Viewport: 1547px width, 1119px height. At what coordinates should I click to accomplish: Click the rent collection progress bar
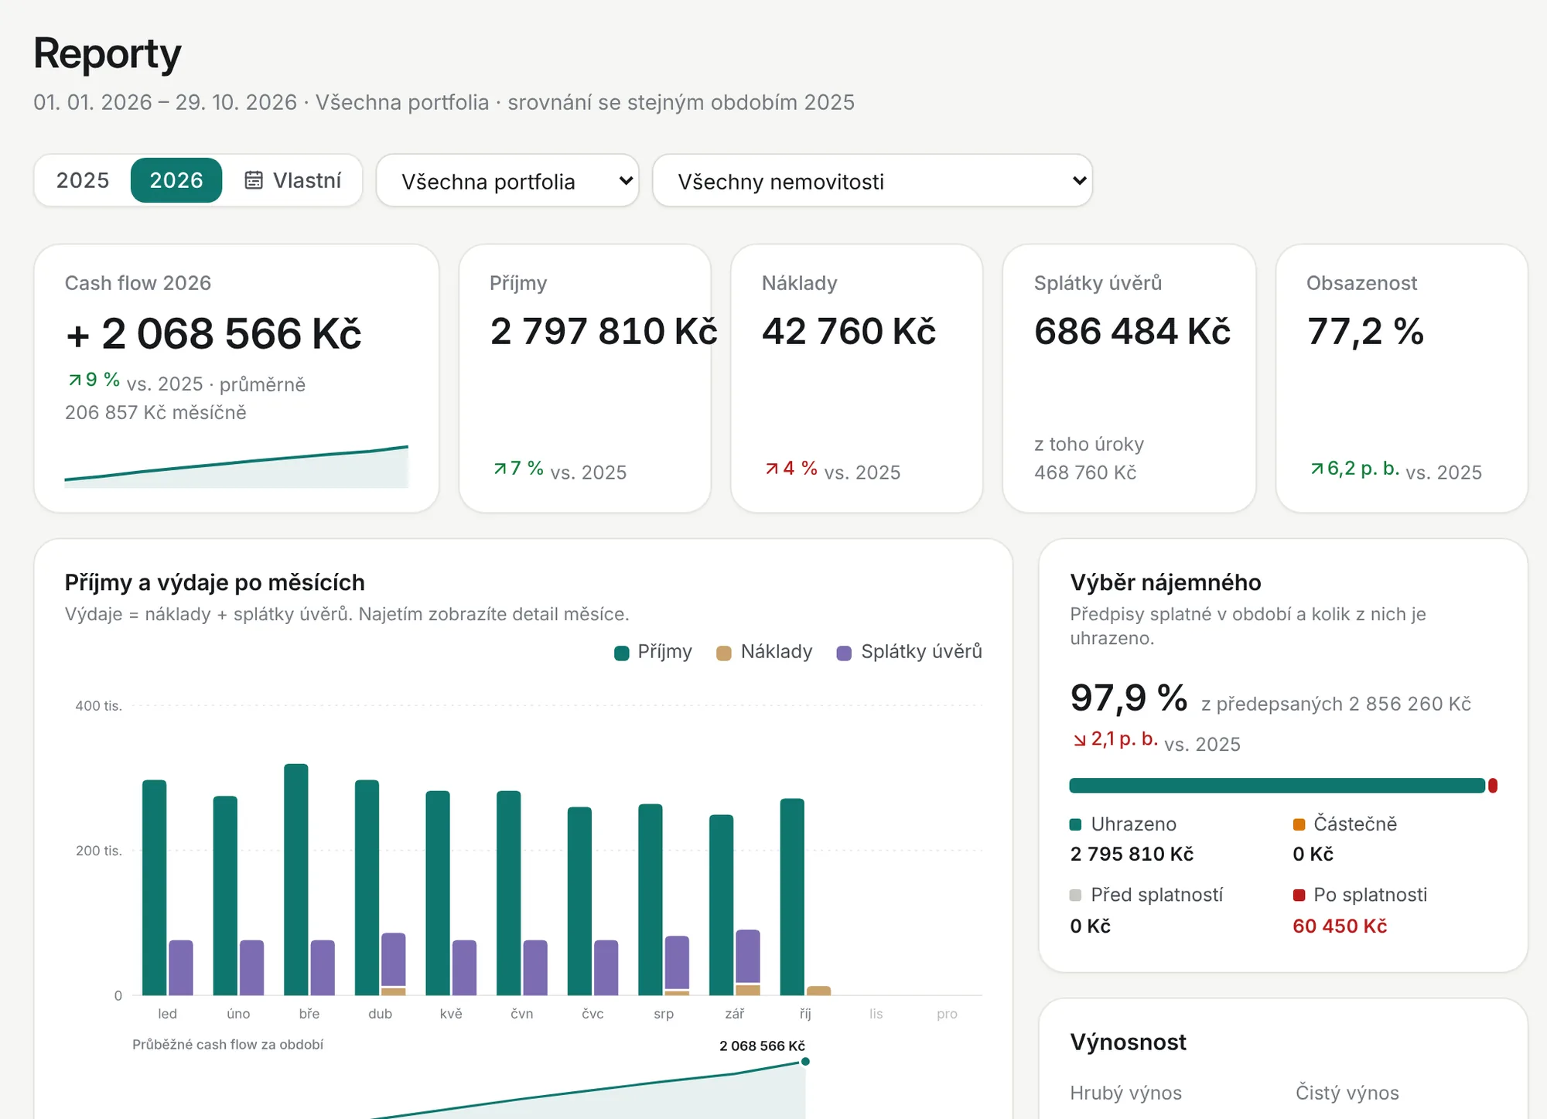point(1283,786)
